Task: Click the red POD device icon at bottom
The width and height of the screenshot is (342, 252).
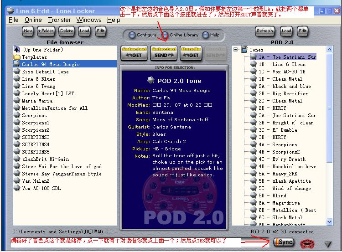Action: 307,244
